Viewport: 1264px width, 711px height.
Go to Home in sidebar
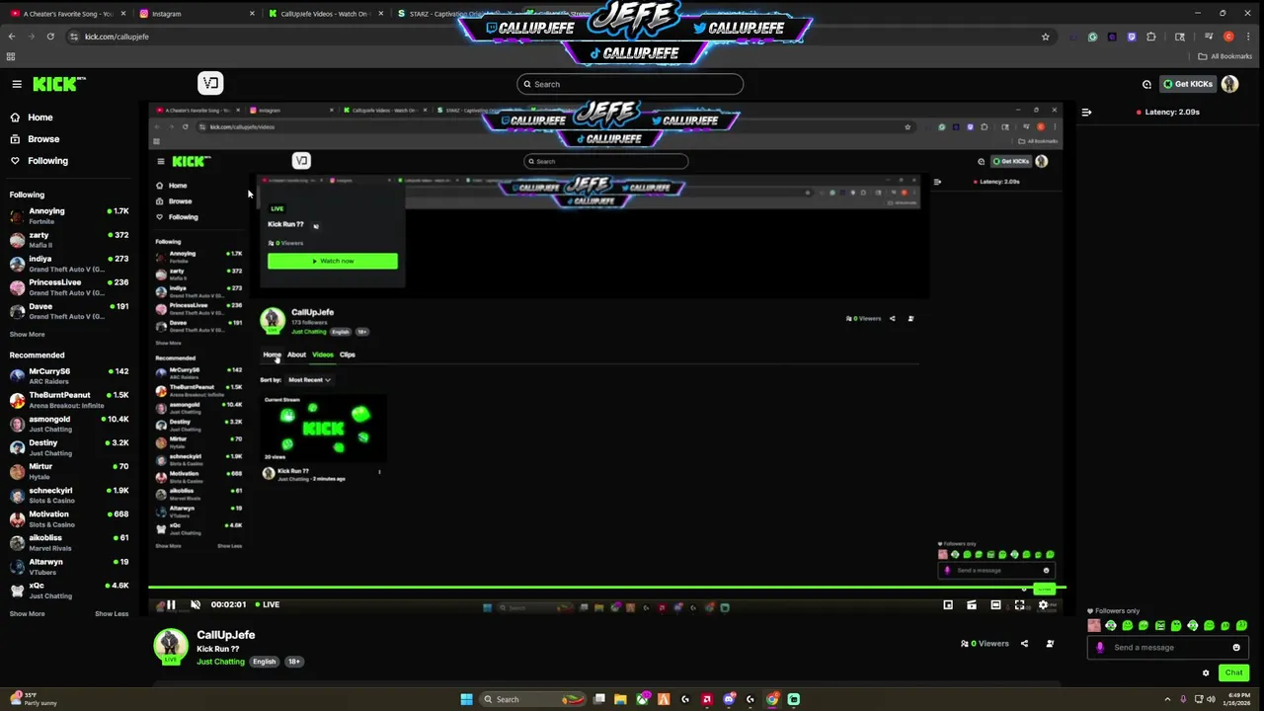(x=40, y=118)
